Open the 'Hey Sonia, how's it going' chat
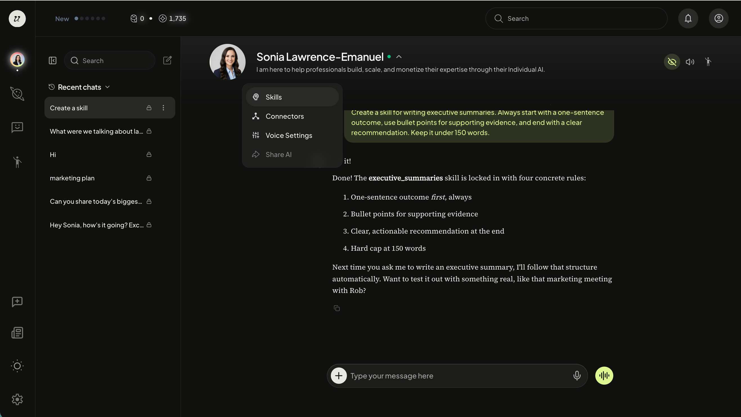Image resolution: width=741 pixels, height=417 pixels. [110, 225]
